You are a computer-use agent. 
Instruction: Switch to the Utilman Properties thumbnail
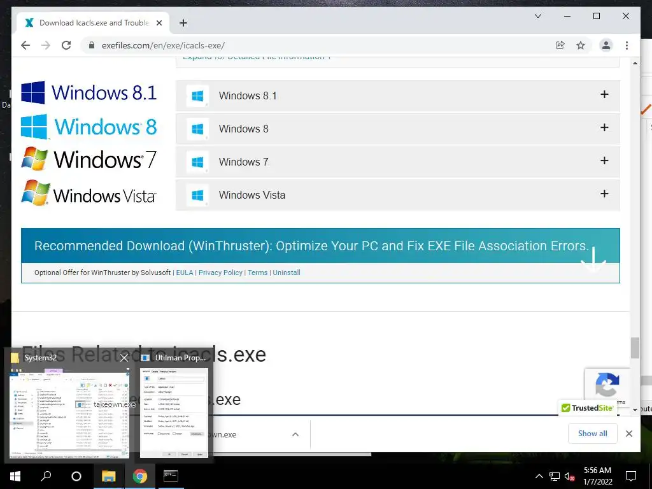174,413
